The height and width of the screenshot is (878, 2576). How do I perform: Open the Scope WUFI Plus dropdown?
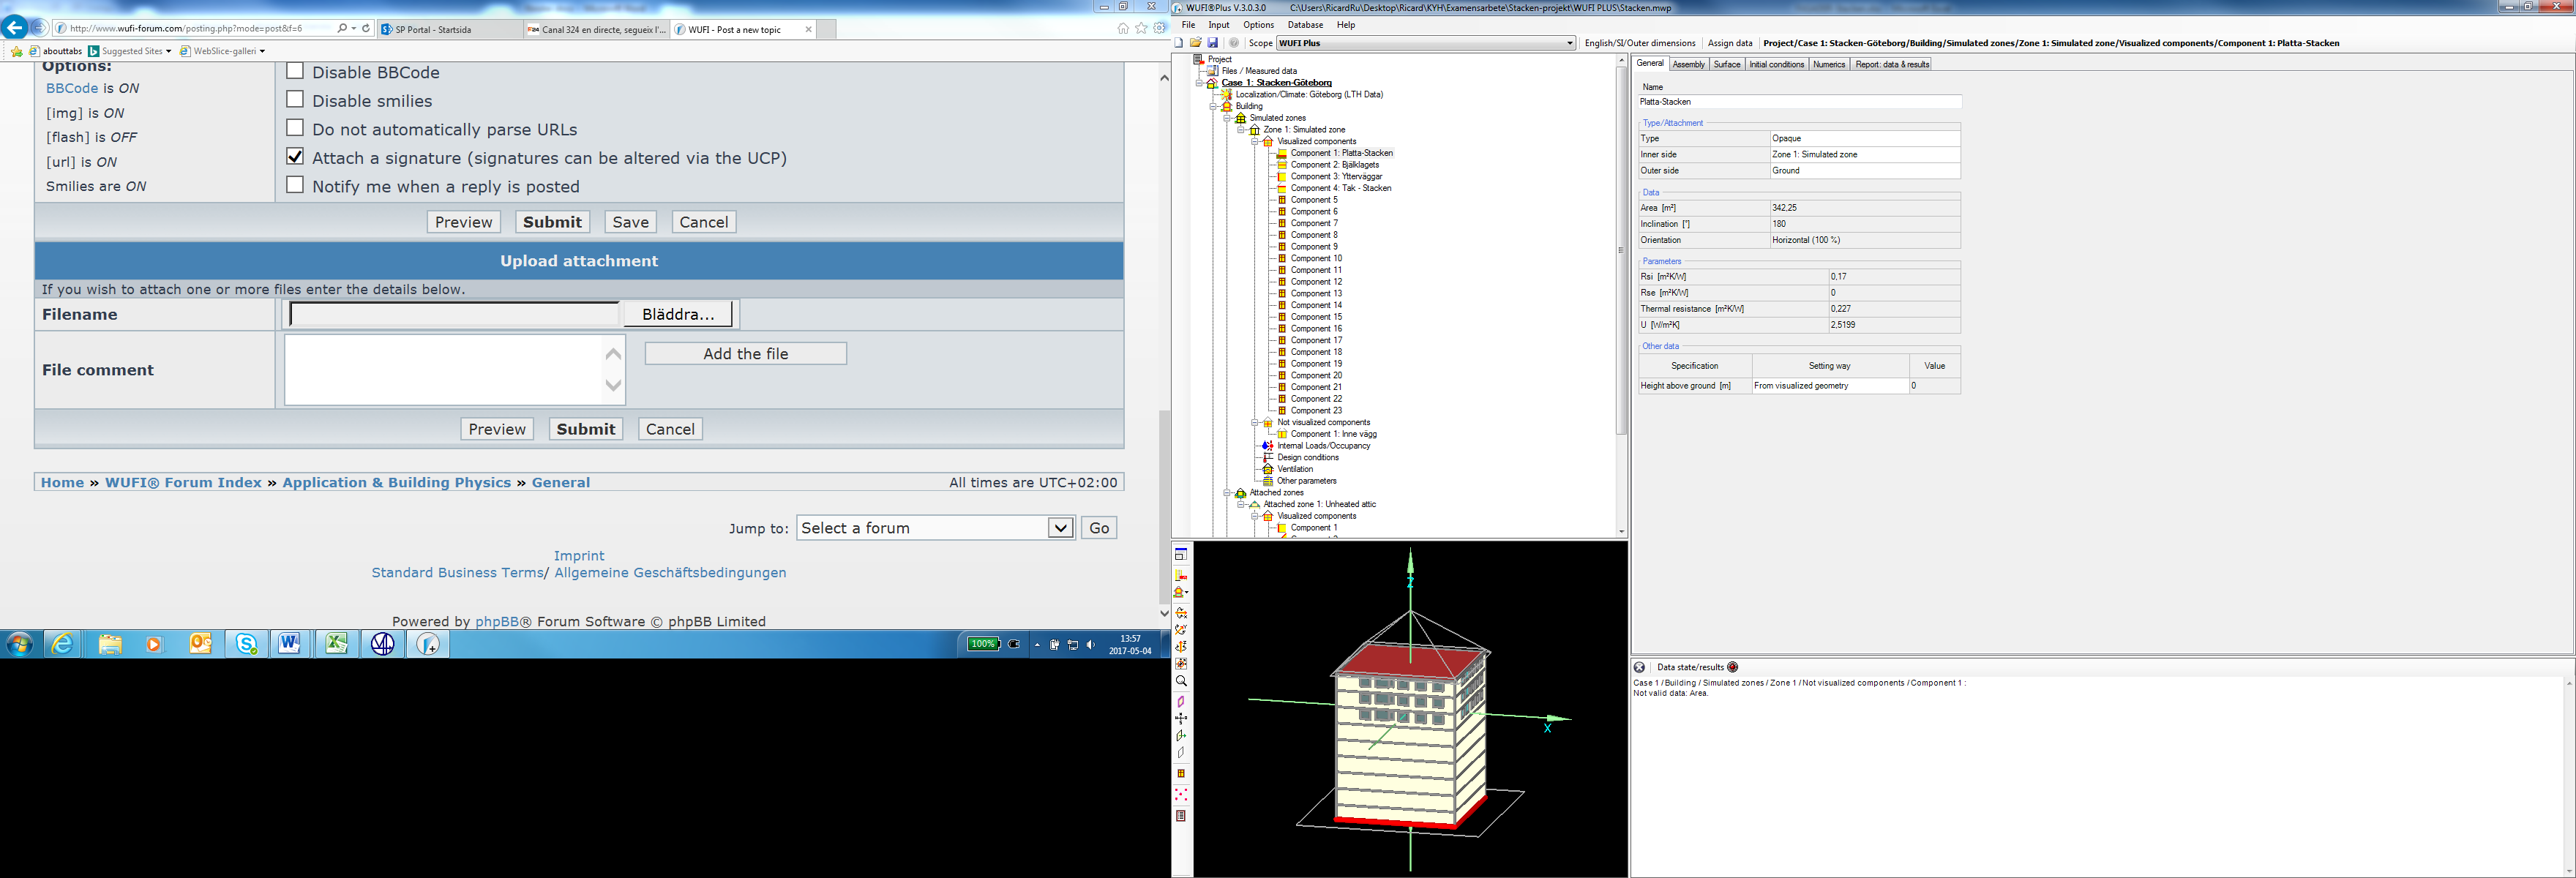(x=1569, y=43)
